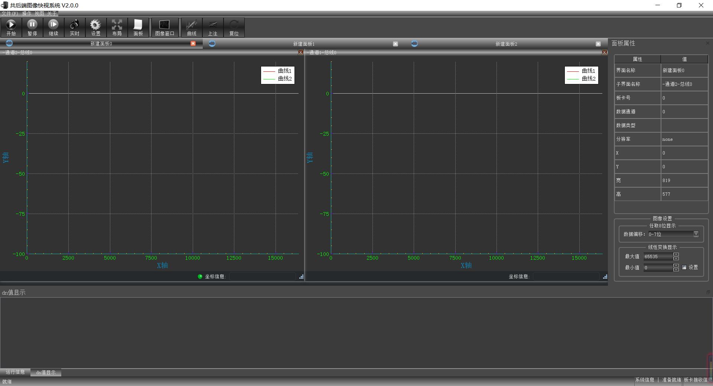713x386 pixels.
Task: Close the 新建面板0 tab with red X
Action: pyautogui.click(x=193, y=43)
